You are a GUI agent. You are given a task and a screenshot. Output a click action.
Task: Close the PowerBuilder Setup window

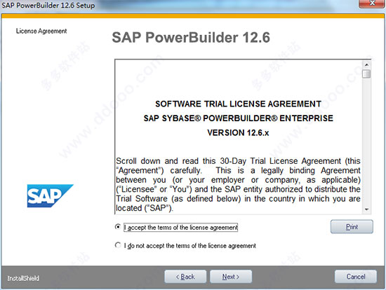(x=372, y=4)
